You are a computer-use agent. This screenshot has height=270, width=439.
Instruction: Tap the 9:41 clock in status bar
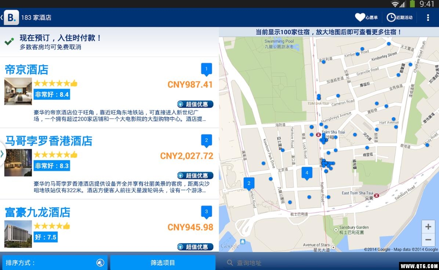[427, 4]
